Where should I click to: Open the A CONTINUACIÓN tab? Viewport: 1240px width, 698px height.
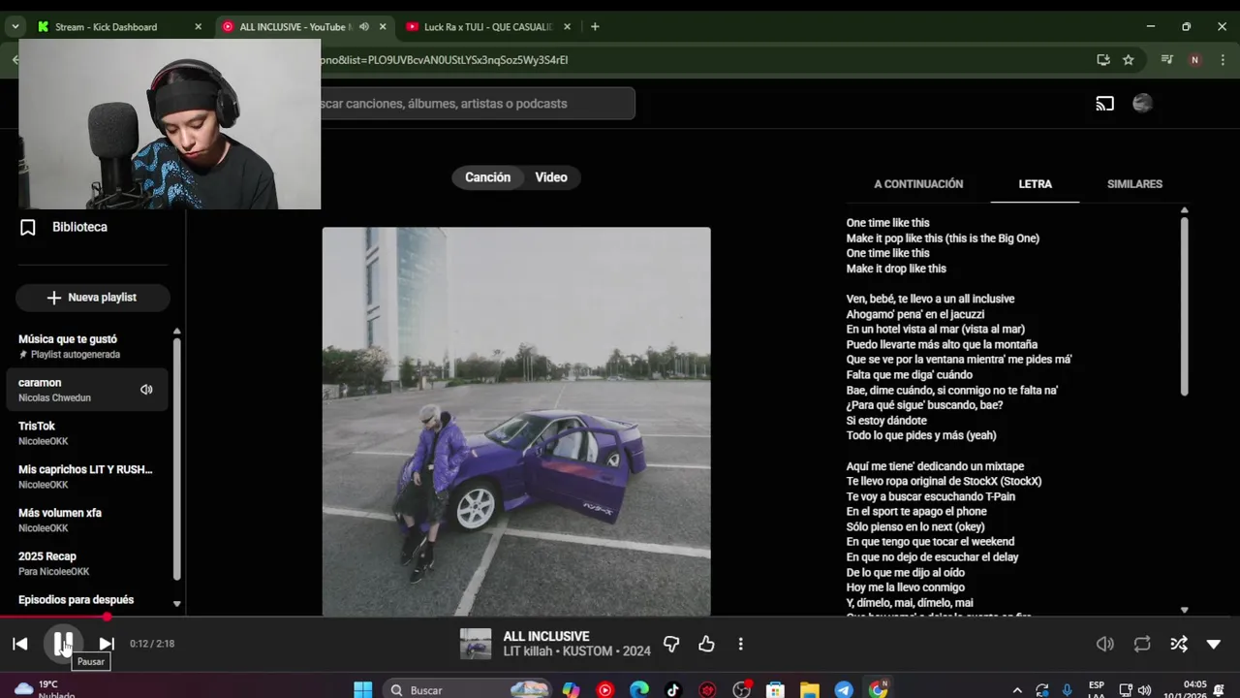[x=918, y=184]
